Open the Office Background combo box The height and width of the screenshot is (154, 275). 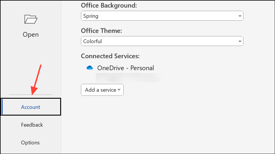pyautogui.click(x=162, y=16)
